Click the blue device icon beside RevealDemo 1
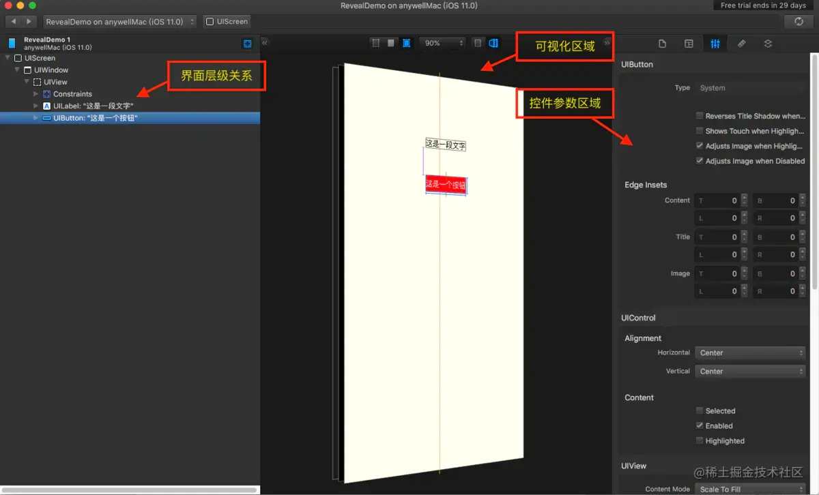Screen dimensions: 819x495 pos(12,44)
